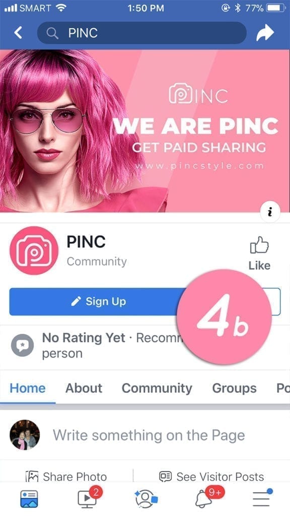Tap the No Rating Yet review icon
Viewport: 290px width, 516px height.
coord(22,346)
